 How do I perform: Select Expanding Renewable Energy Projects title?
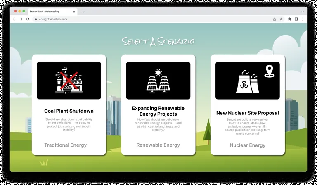158,111
